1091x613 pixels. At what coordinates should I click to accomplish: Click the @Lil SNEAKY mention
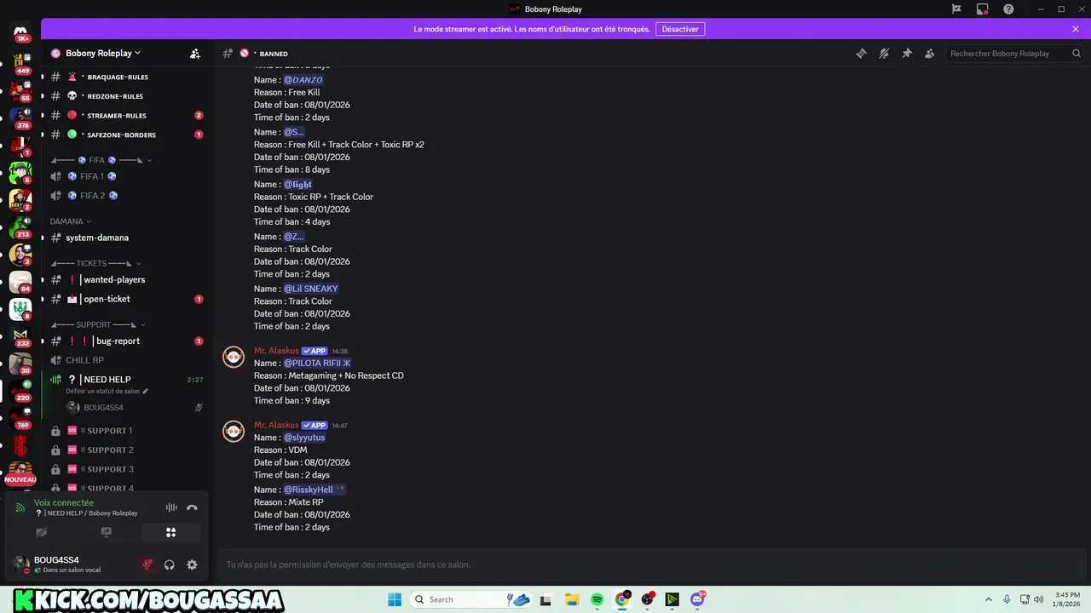[311, 289]
